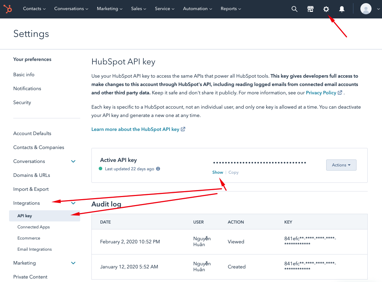Open Contacts & Companies settings
Screen dimensions: 382x282
click(38, 147)
